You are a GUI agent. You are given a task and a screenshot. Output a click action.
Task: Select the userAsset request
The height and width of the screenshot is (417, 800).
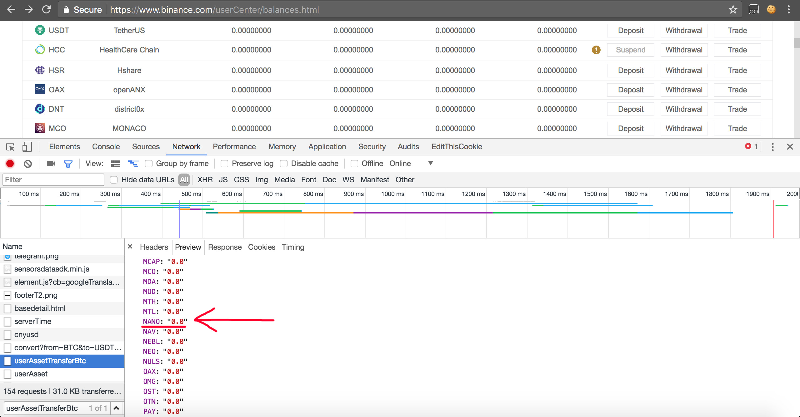click(62, 374)
